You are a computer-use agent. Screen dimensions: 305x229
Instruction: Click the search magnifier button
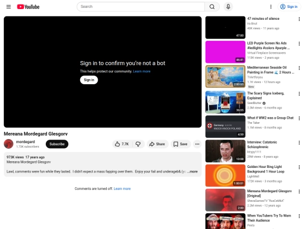tap(212, 7)
